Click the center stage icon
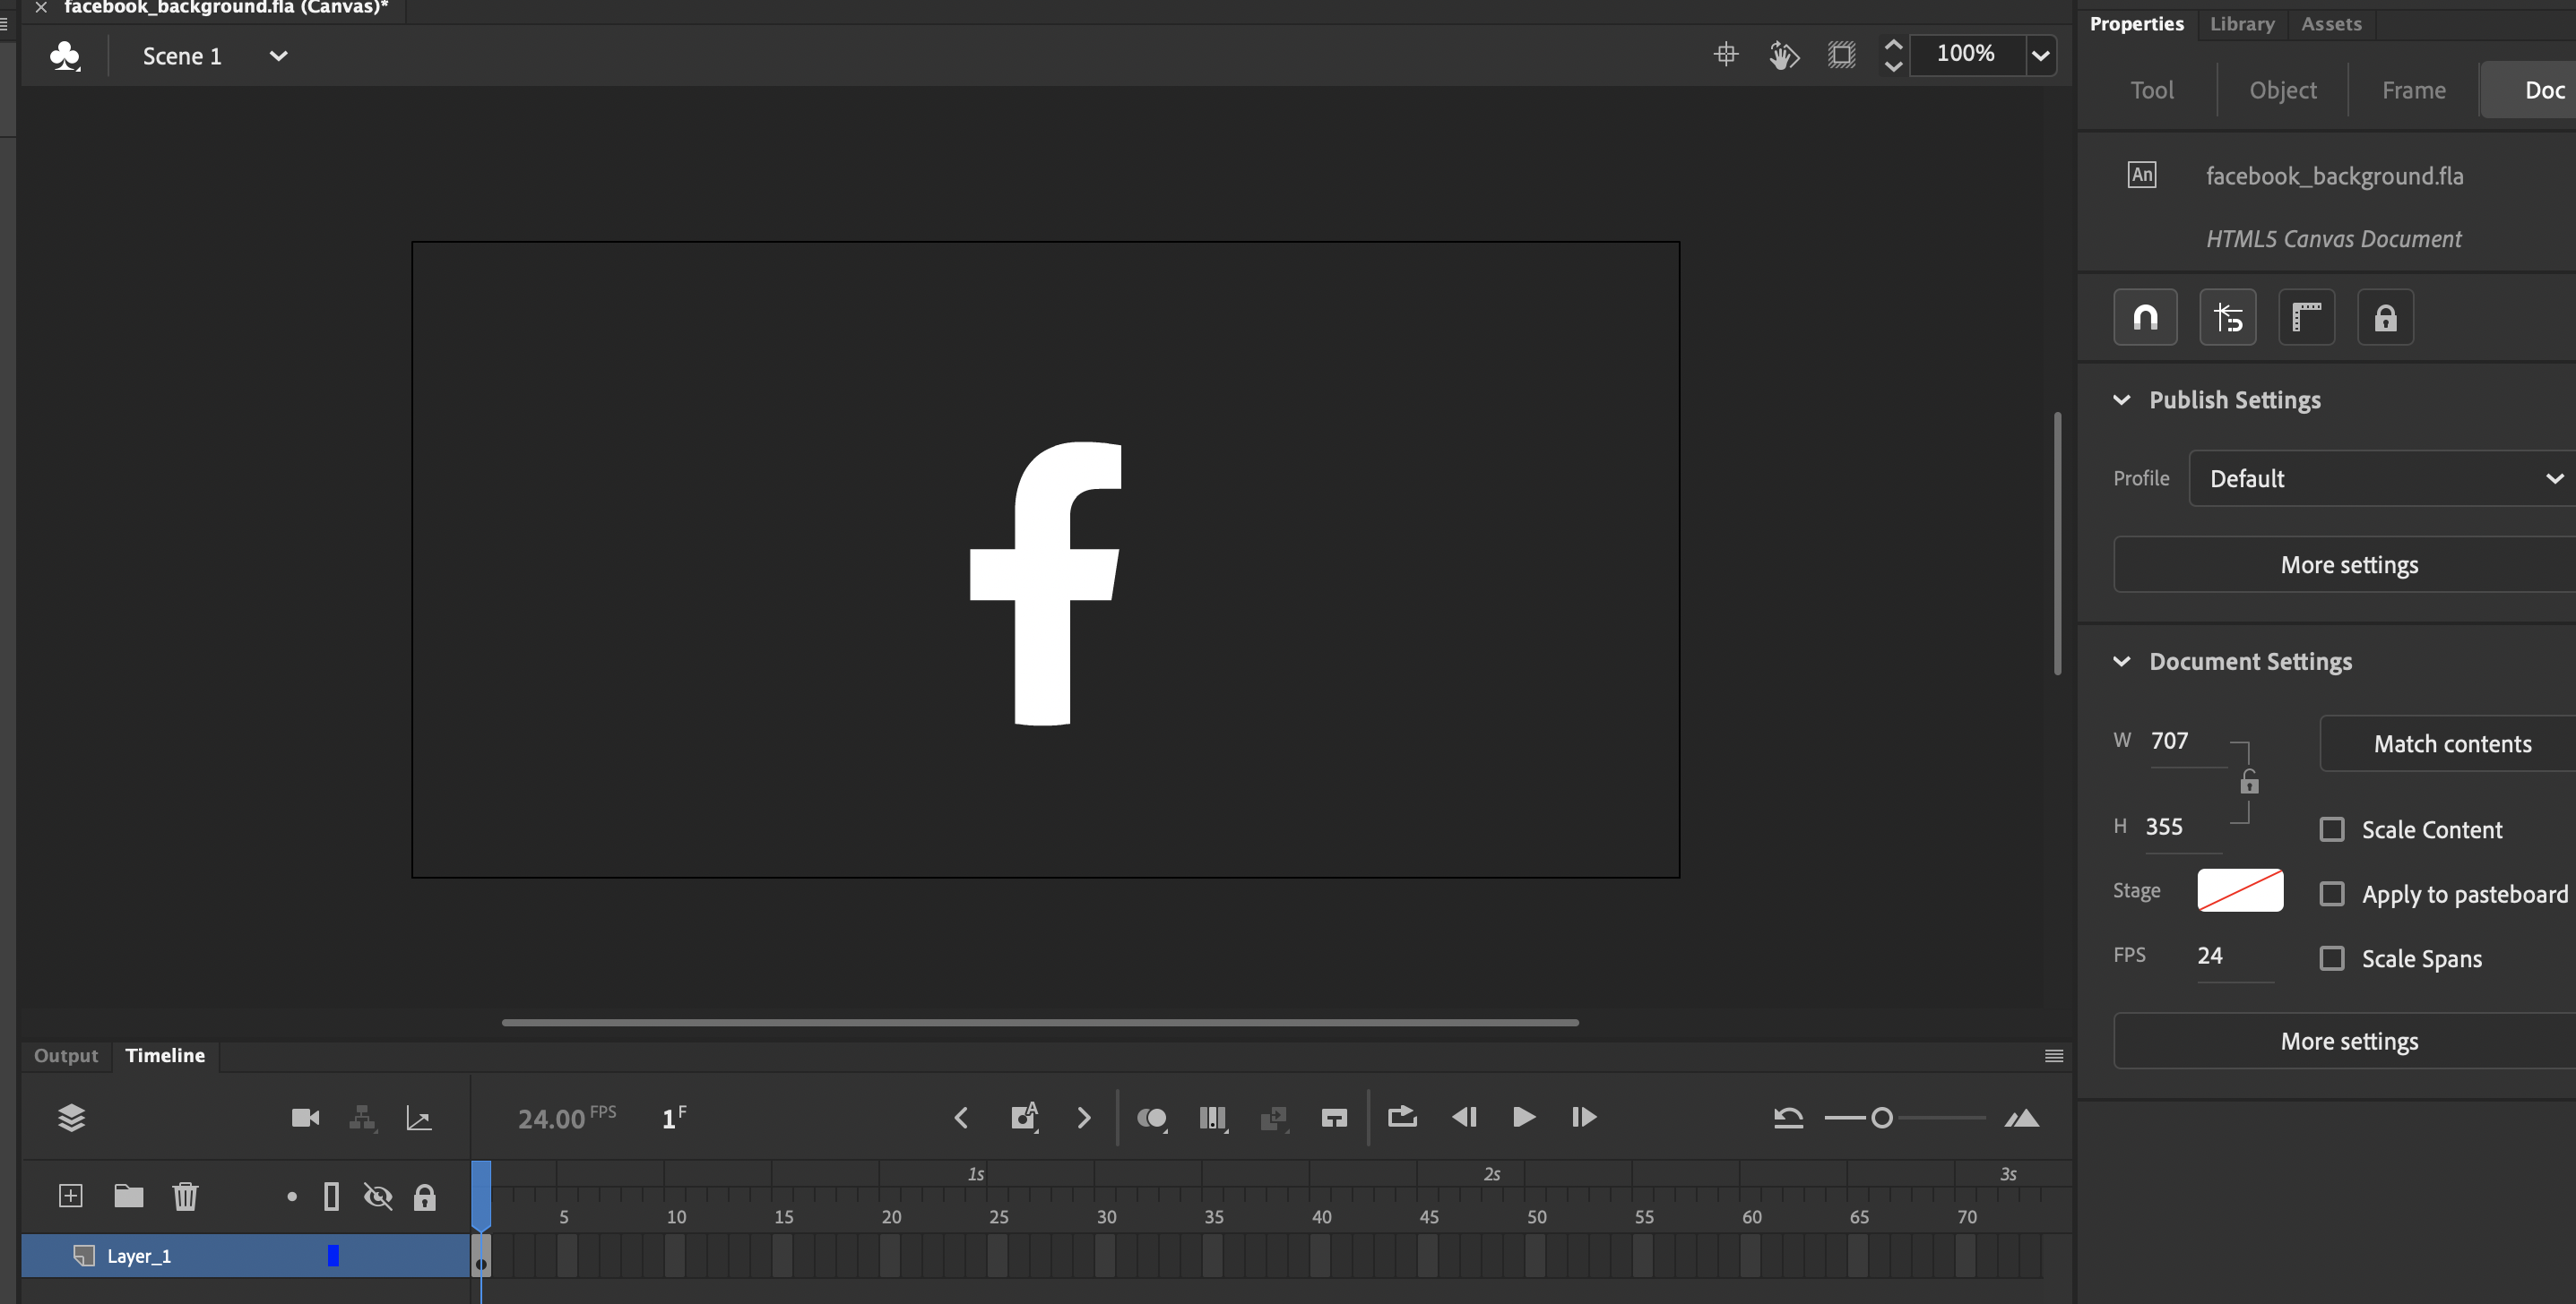This screenshot has height=1304, width=2576. [x=1726, y=55]
